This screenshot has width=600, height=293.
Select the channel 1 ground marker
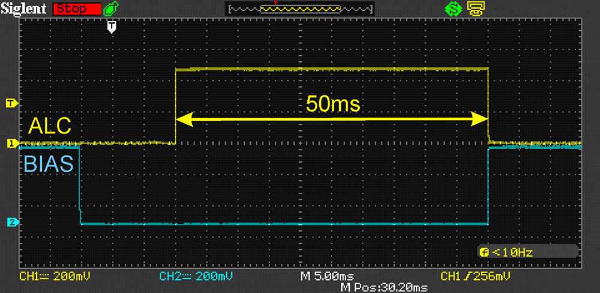(10, 143)
